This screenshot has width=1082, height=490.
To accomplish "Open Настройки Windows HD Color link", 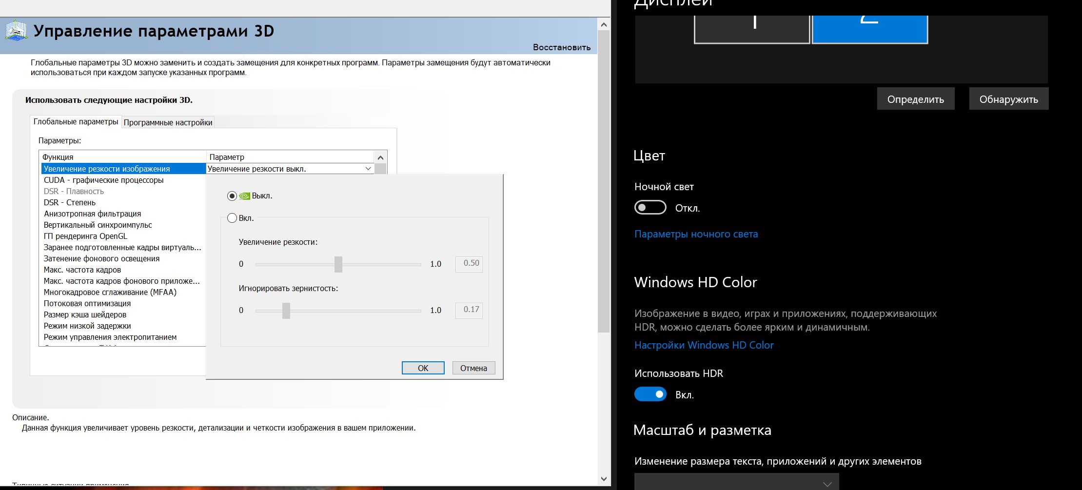I will [x=704, y=345].
